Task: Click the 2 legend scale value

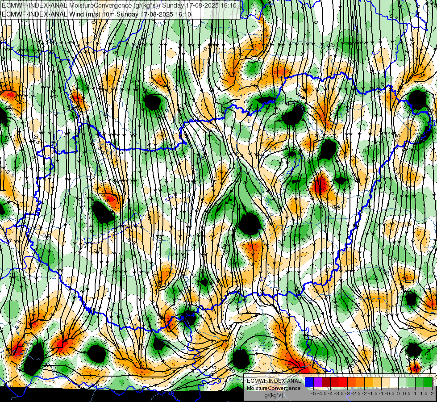Action: pos(432,394)
